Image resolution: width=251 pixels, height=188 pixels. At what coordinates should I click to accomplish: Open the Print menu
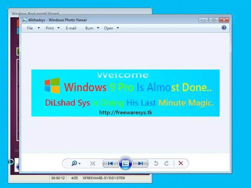(x=50, y=28)
